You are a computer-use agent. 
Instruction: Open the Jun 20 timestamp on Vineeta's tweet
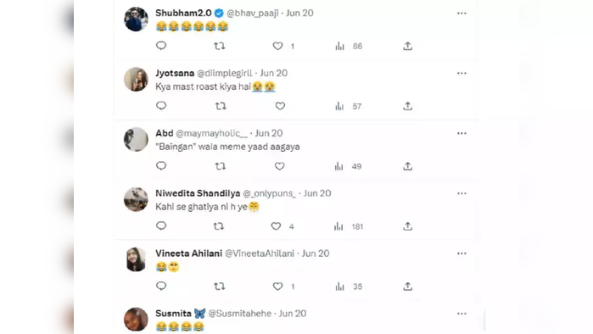(316, 253)
